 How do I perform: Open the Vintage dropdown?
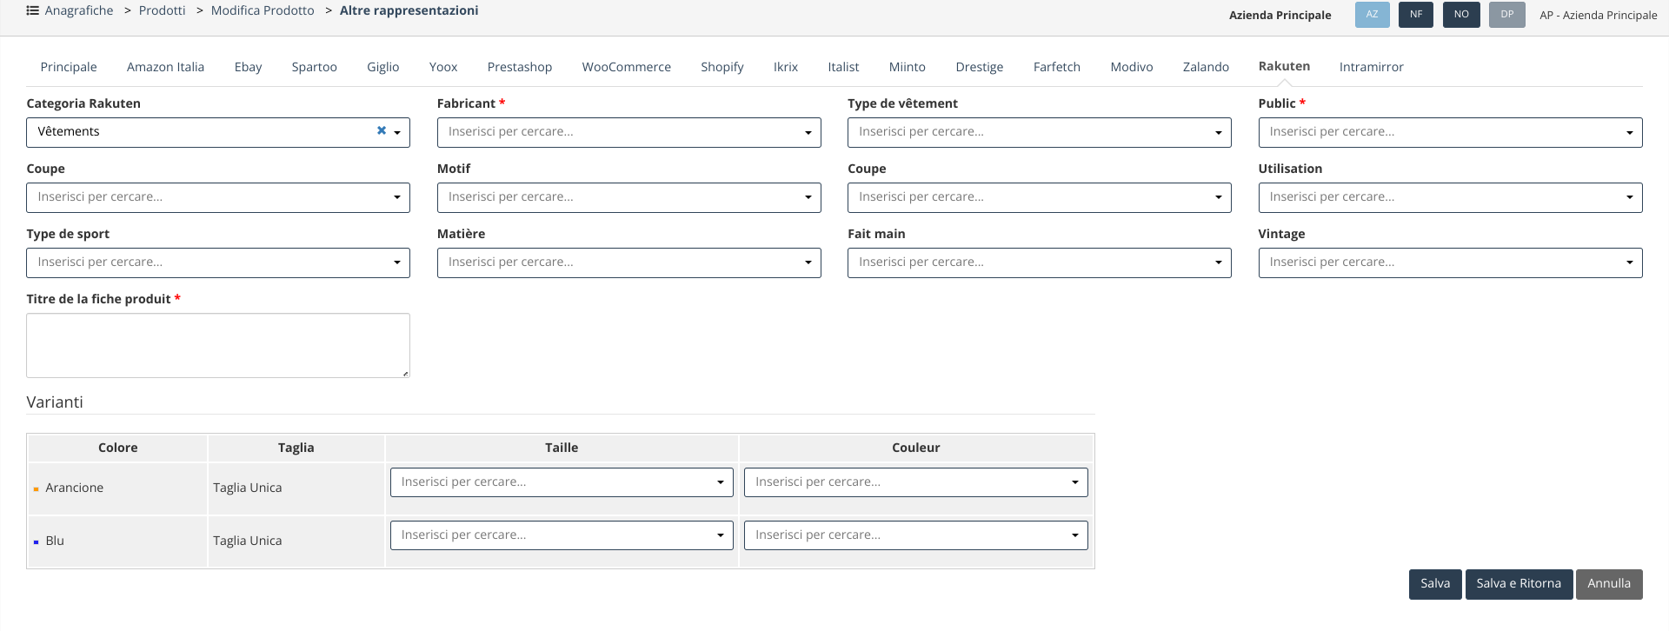(1450, 262)
